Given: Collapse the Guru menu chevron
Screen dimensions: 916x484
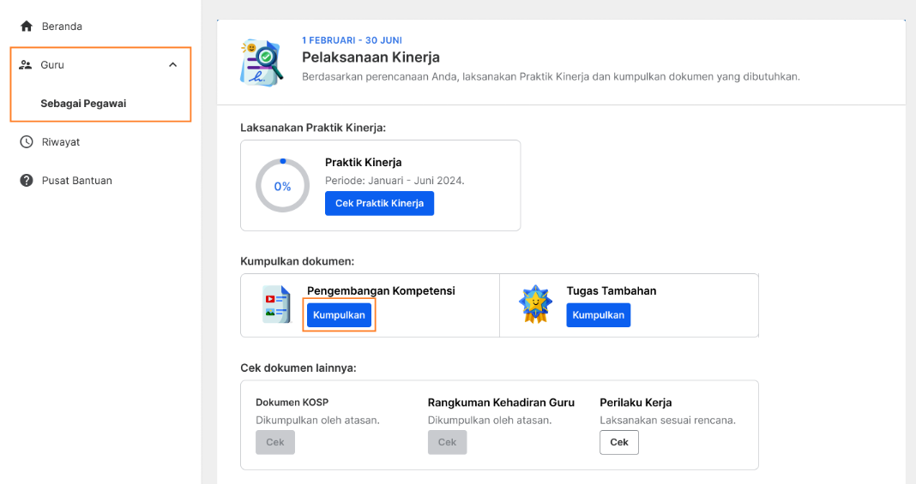Looking at the screenshot, I should click(173, 65).
